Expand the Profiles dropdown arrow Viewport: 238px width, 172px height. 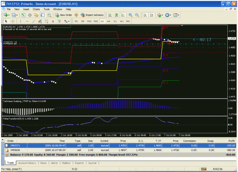[17, 15]
